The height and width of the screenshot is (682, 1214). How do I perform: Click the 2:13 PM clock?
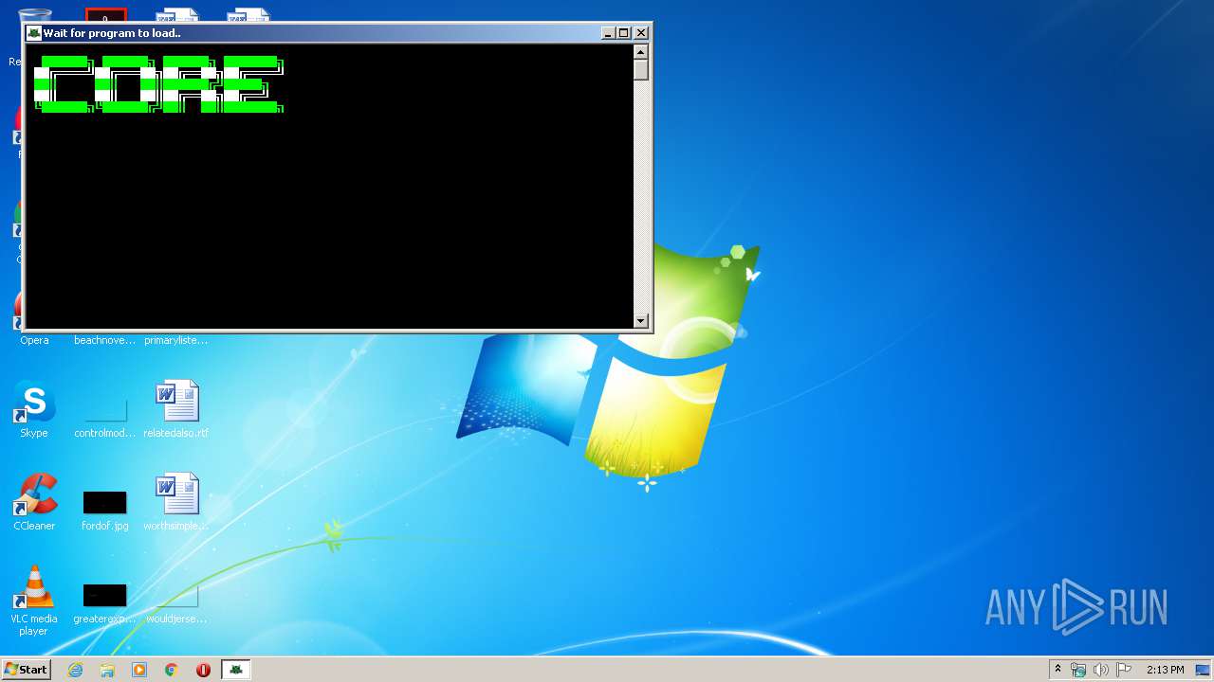pos(1165,670)
